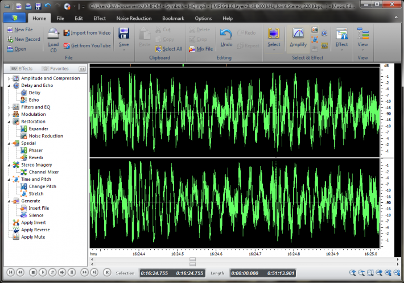Collapse the Stereo Imagery node
This screenshot has width=404, height=283.
[9, 165]
